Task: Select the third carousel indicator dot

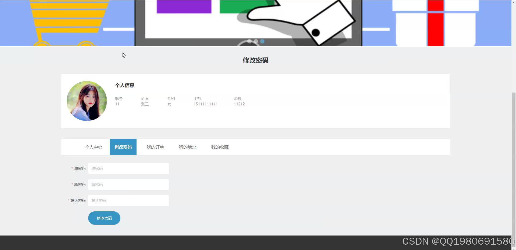Action: tap(262, 41)
